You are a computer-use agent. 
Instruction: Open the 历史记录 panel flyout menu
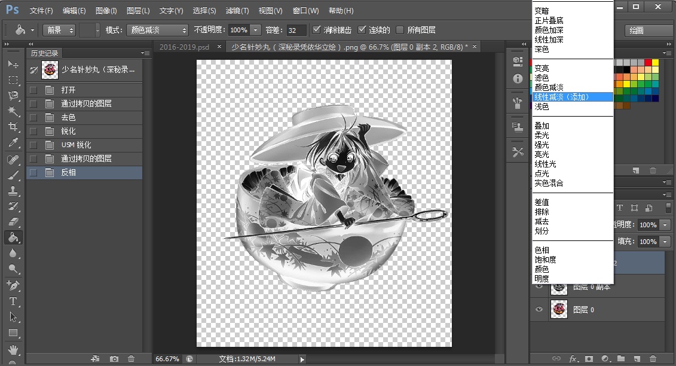click(x=145, y=53)
